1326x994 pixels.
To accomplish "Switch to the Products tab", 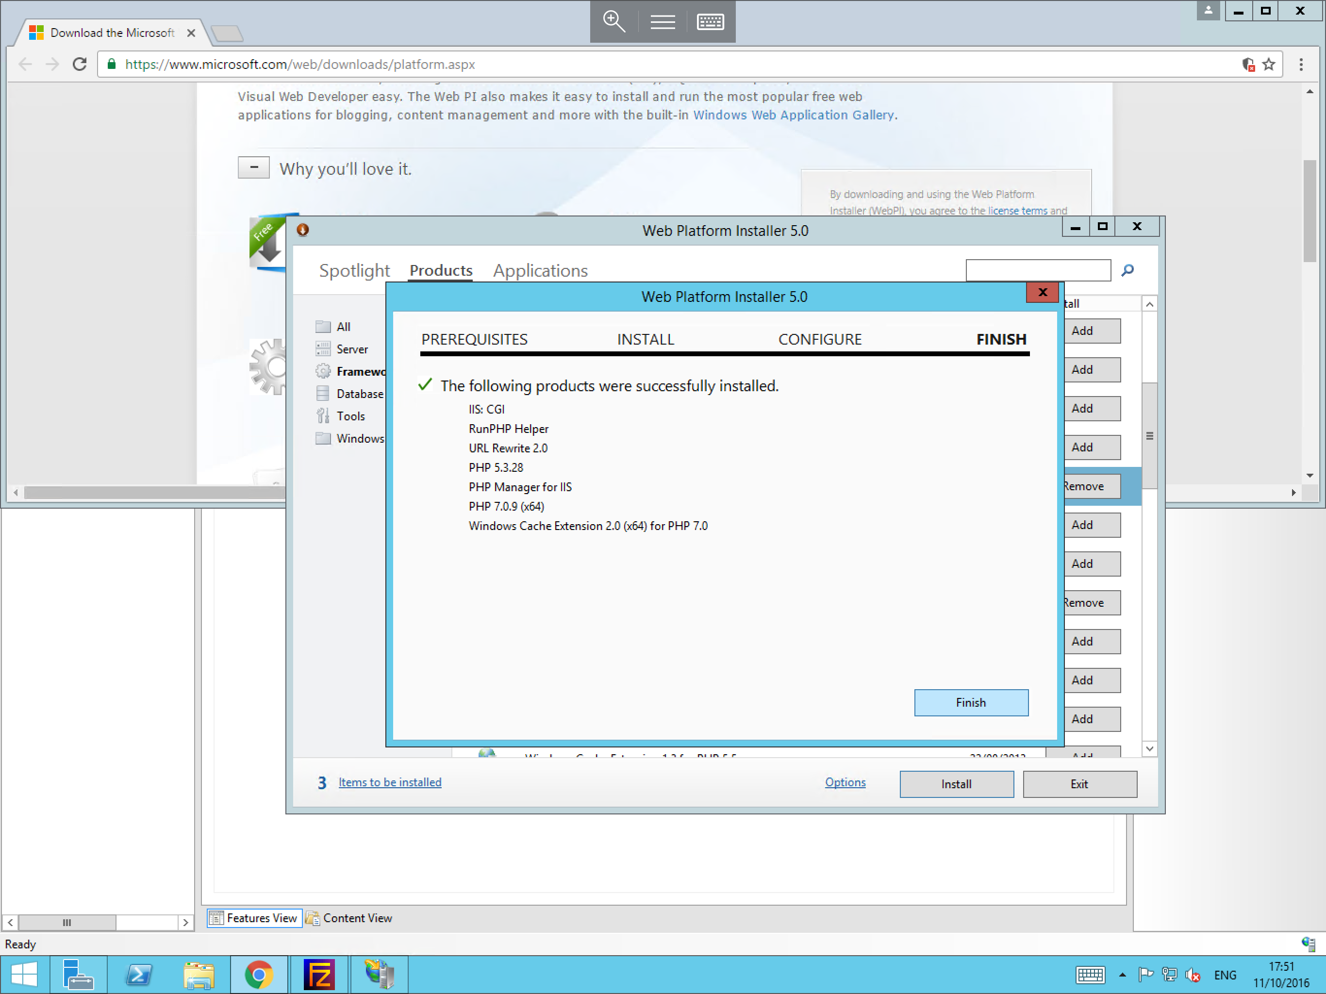I will pyautogui.click(x=441, y=270).
